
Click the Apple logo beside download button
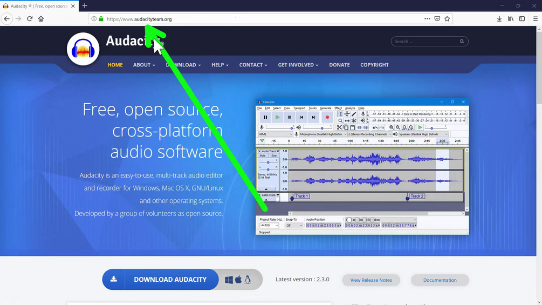tap(238, 280)
